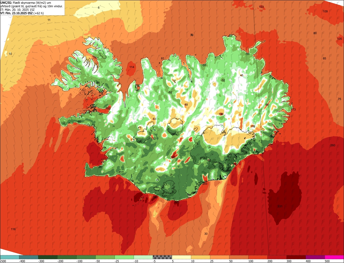
Task: Click the map value "6" near the top
Action: point(99,8)
